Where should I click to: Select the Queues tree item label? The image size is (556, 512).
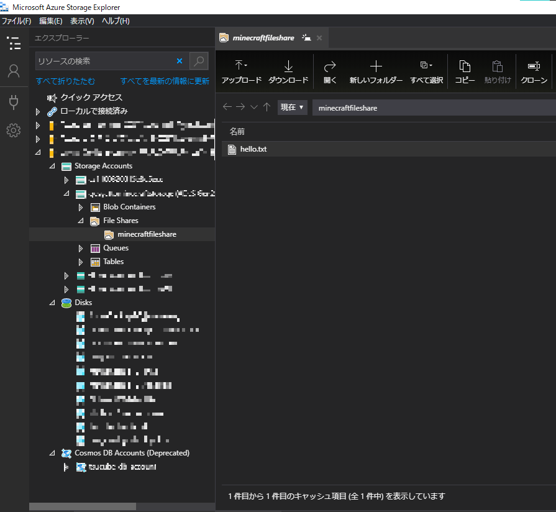coord(116,248)
